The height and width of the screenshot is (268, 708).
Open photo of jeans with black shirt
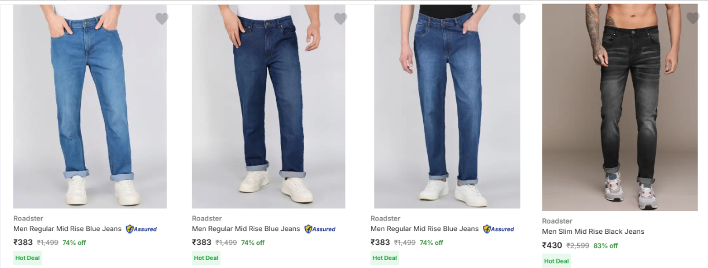(x=446, y=107)
